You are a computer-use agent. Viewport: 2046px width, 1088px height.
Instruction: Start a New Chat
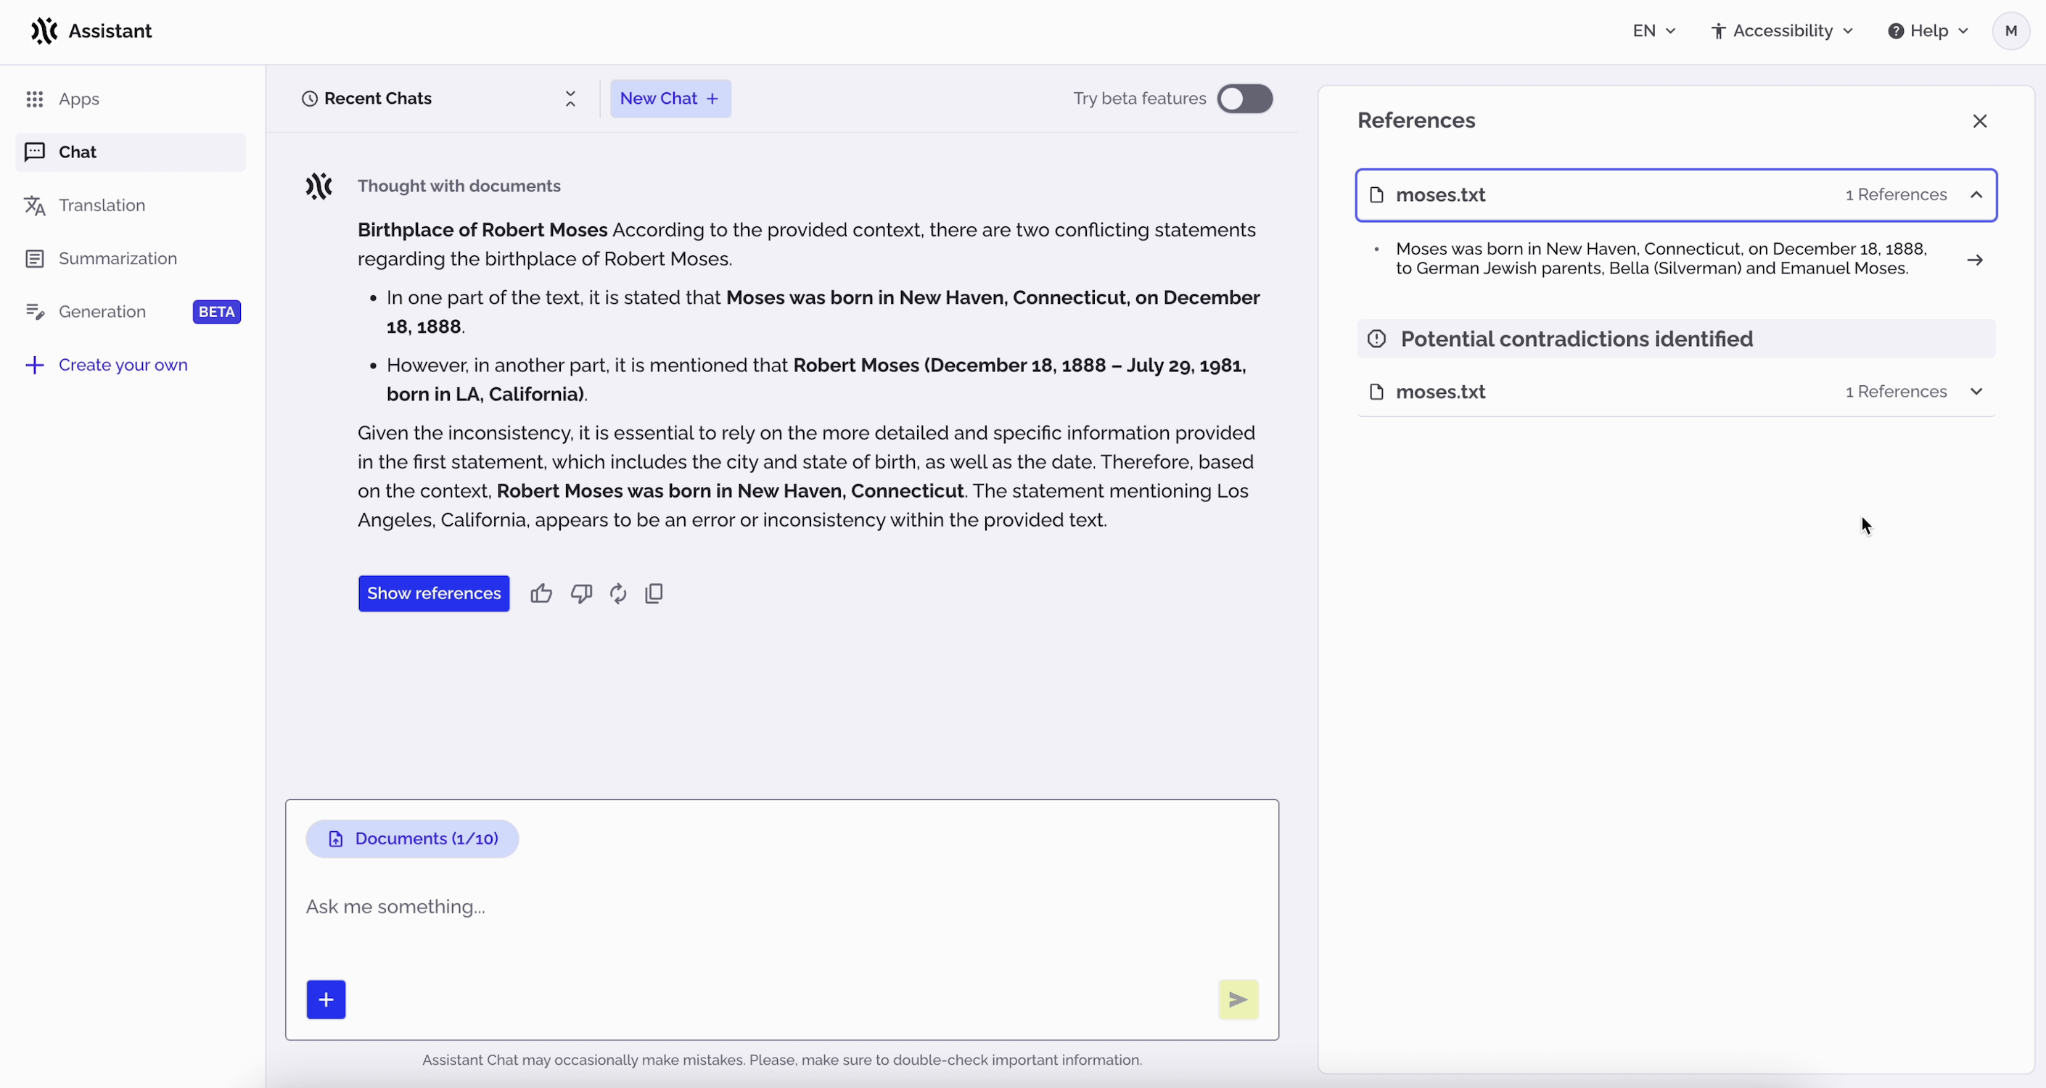(670, 99)
